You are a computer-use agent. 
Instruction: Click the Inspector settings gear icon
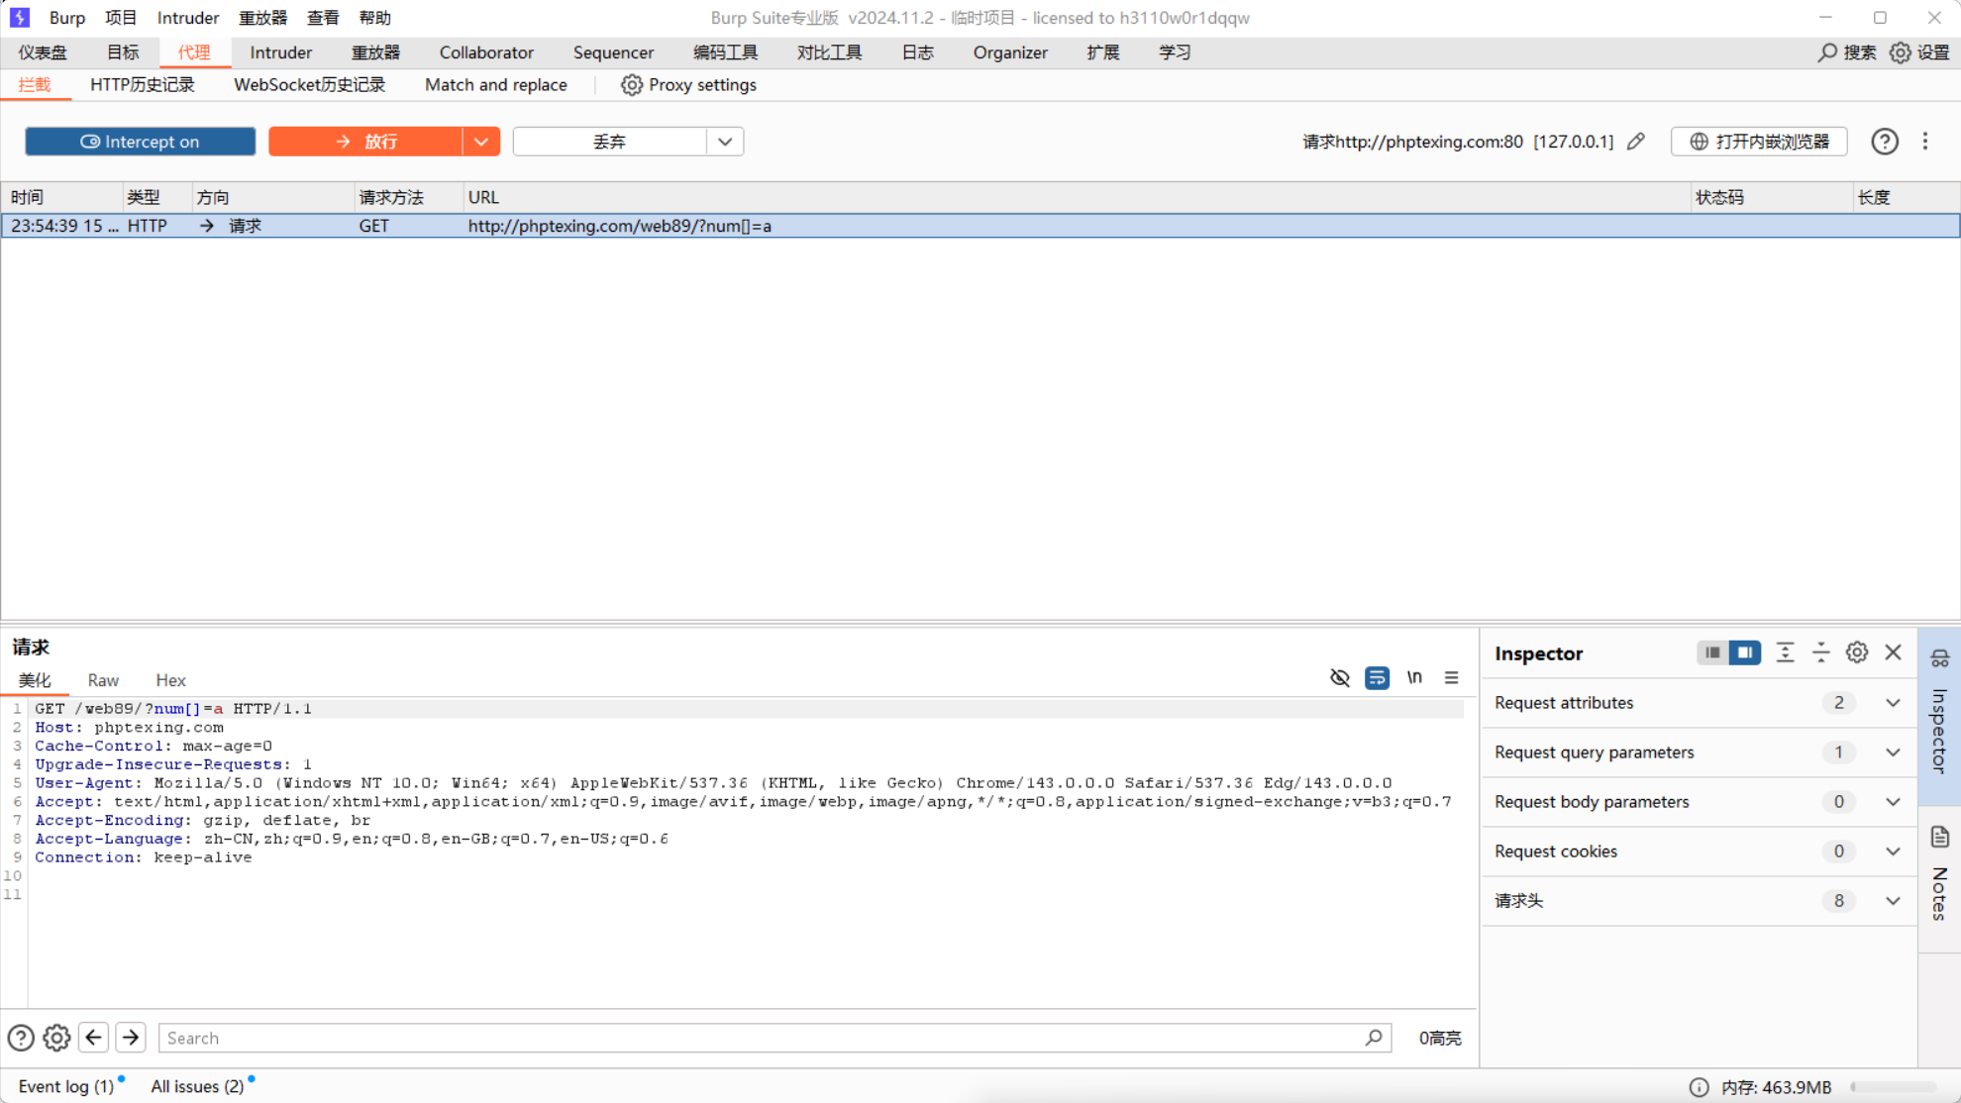coord(1857,652)
